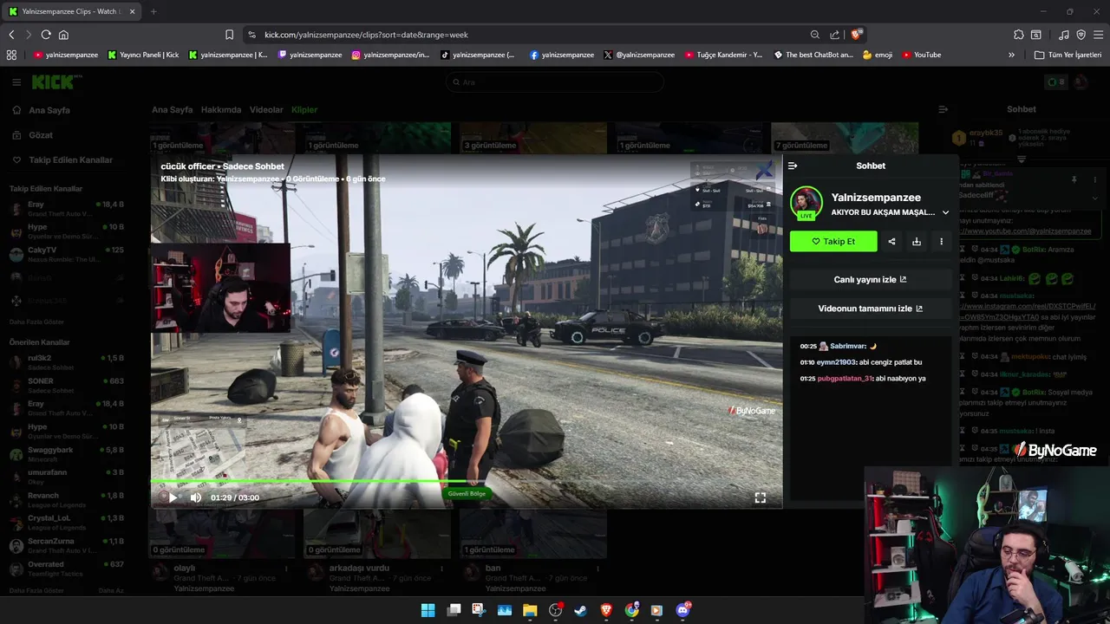Screen dimensions: 1110x624
Task: Open Overrated recommended channel
Action: (66, 569)
